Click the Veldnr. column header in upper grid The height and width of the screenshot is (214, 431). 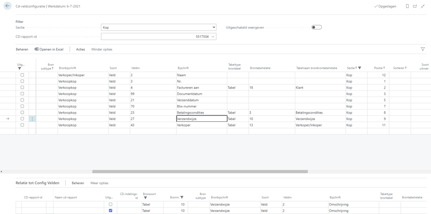[136, 68]
